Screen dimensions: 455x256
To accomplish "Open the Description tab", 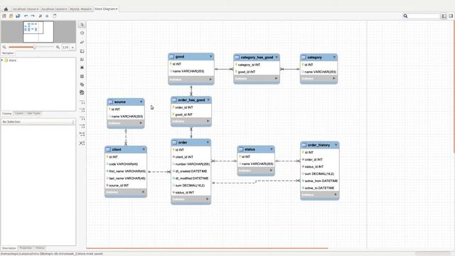I will coord(9,248).
